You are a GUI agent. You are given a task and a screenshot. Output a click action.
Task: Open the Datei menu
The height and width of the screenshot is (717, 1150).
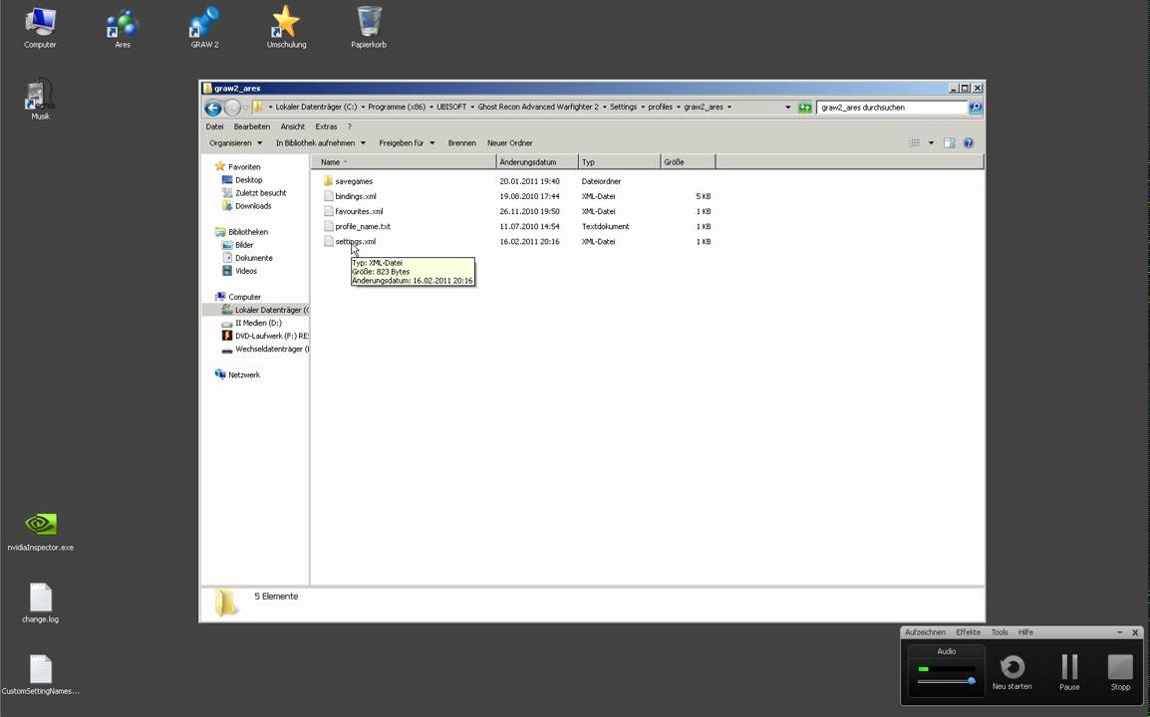point(214,126)
